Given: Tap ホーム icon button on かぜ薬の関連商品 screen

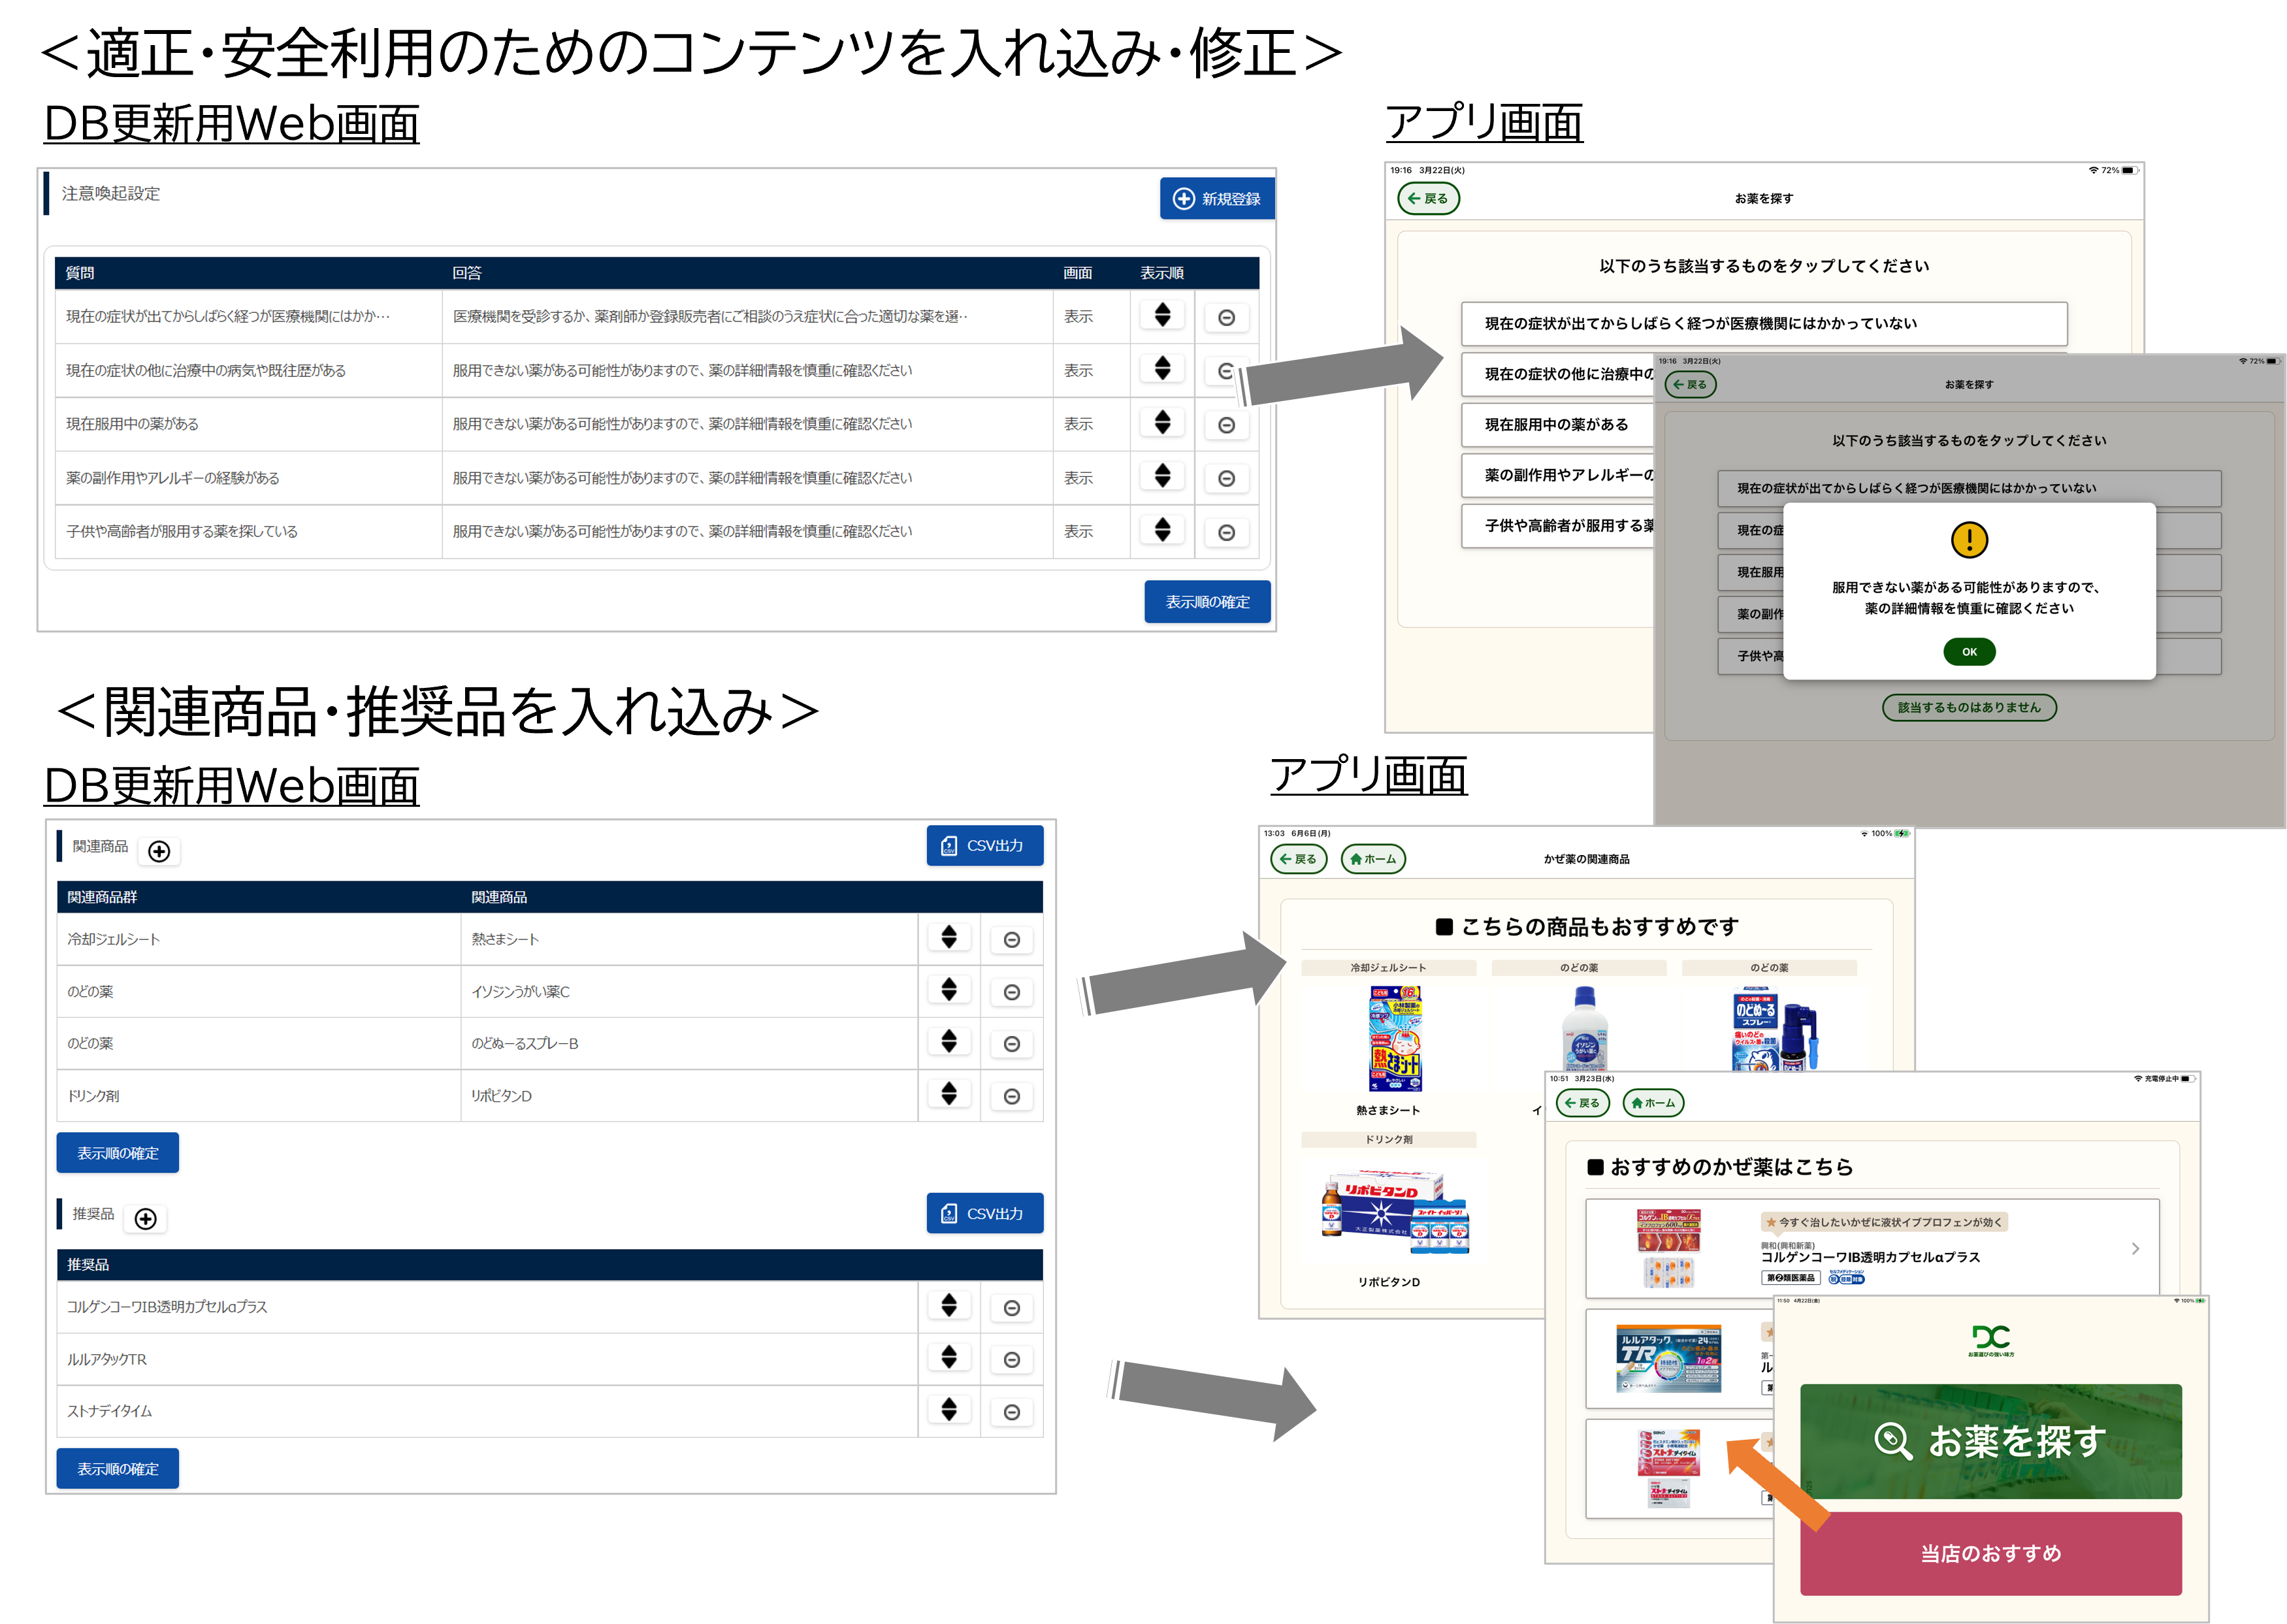Looking at the screenshot, I should pos(1373,859).
